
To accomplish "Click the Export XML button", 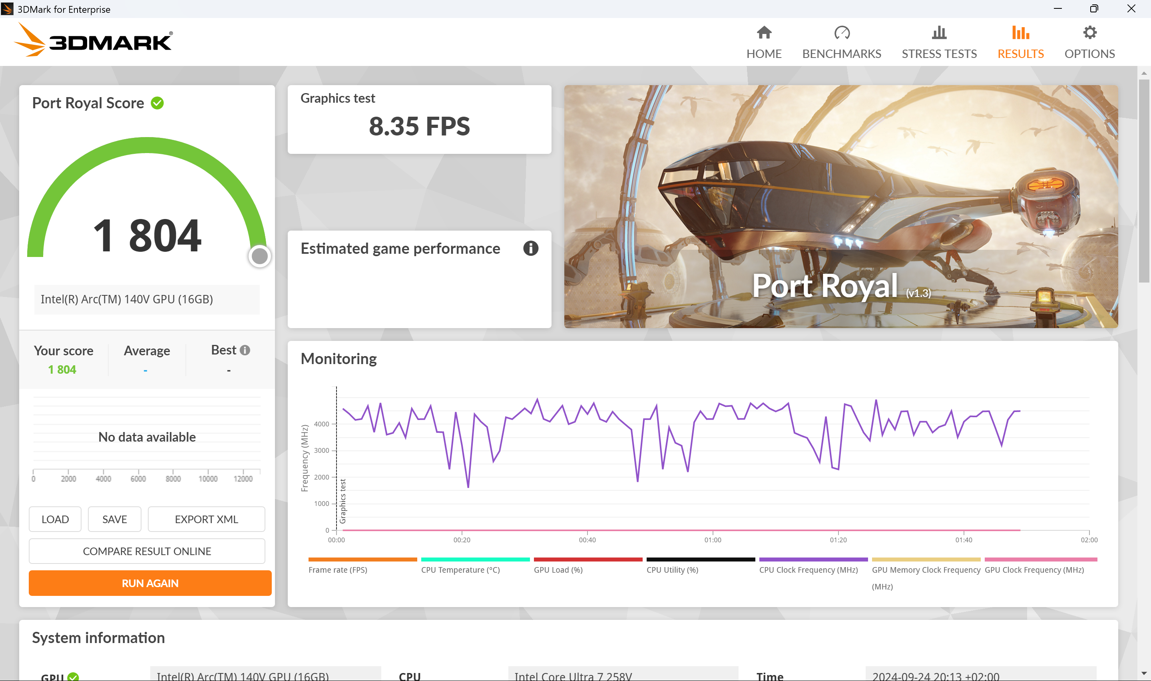I will pyautogui.click(x=206, y=519).
